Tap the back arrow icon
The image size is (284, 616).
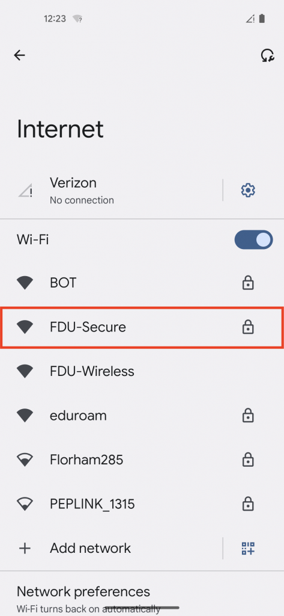click(x=19, y=55)
